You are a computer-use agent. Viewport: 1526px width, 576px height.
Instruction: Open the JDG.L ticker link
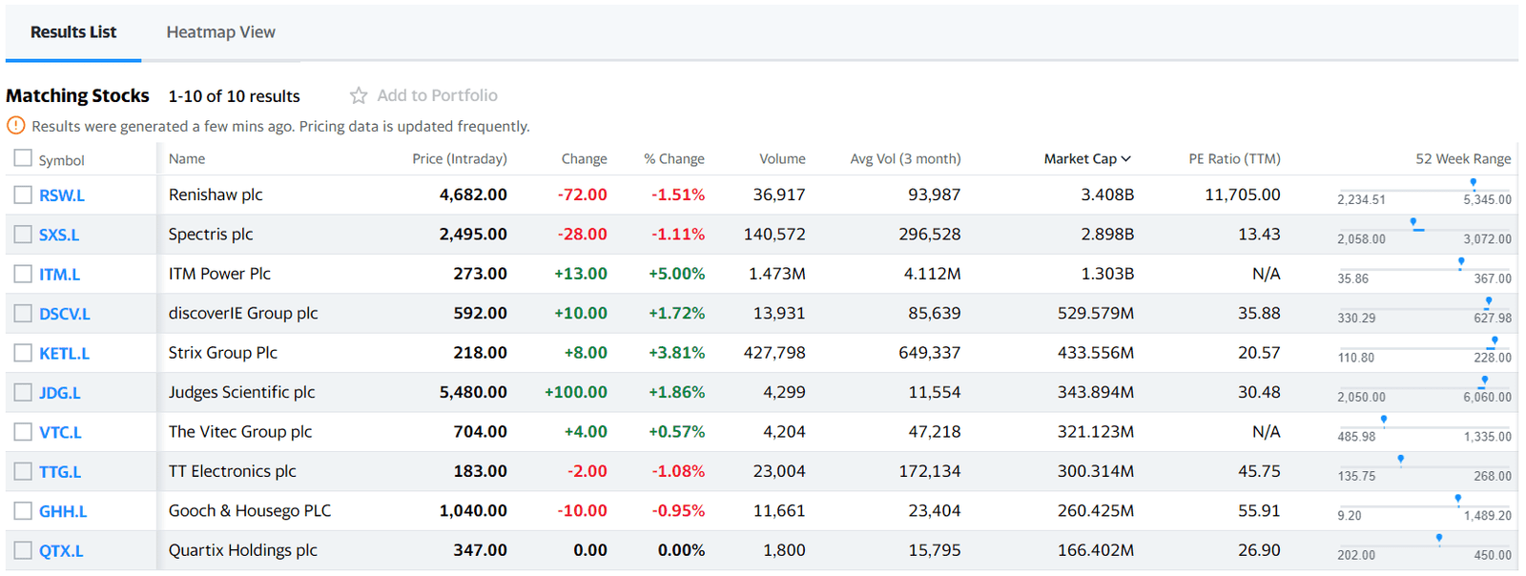pos(59,393)
